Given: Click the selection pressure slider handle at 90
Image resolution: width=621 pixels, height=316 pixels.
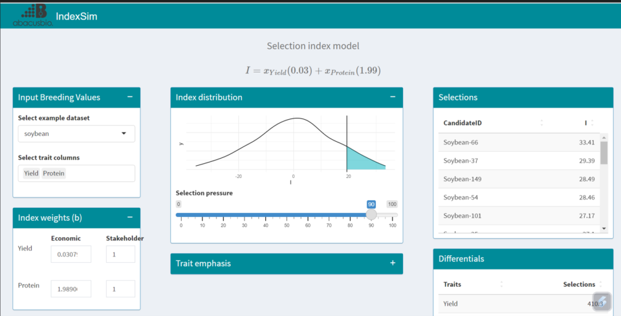Looking at the screenshot, I should [371, 215].
